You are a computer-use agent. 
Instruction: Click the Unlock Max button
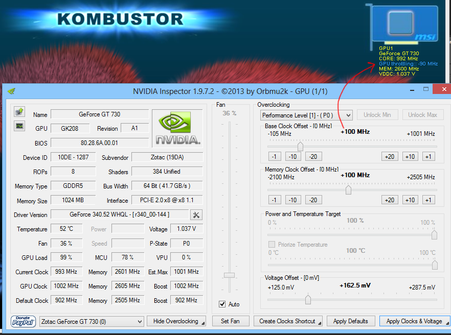pyautogui.click(x=422, y=115)
